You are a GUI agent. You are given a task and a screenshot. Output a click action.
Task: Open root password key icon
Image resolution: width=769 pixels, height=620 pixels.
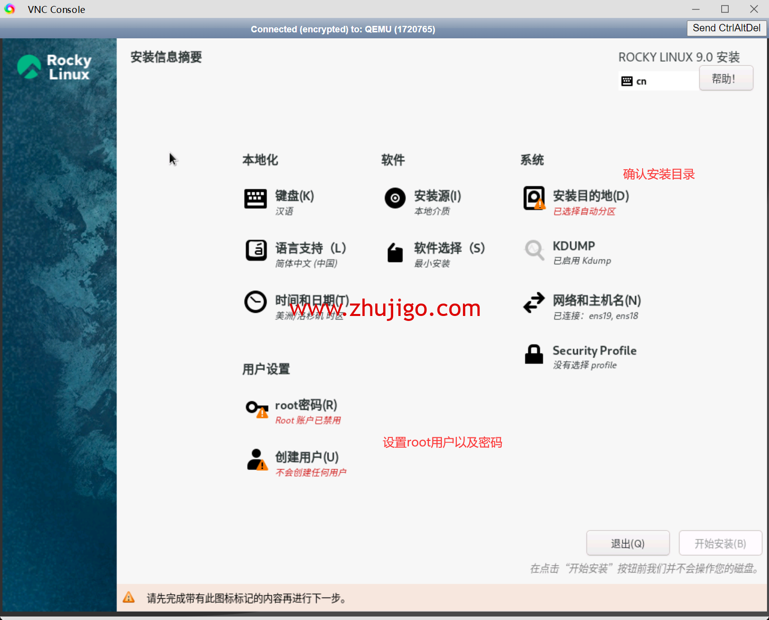[x=257, y=409]
